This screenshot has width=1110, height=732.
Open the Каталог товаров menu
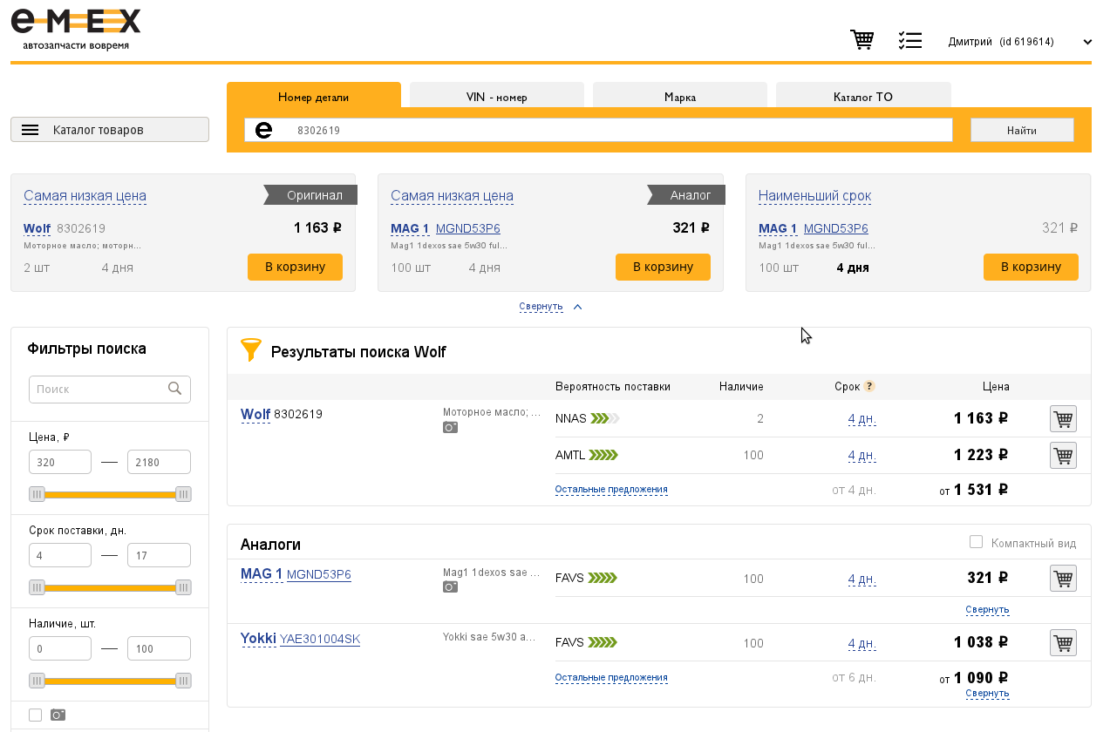(110, 129)
